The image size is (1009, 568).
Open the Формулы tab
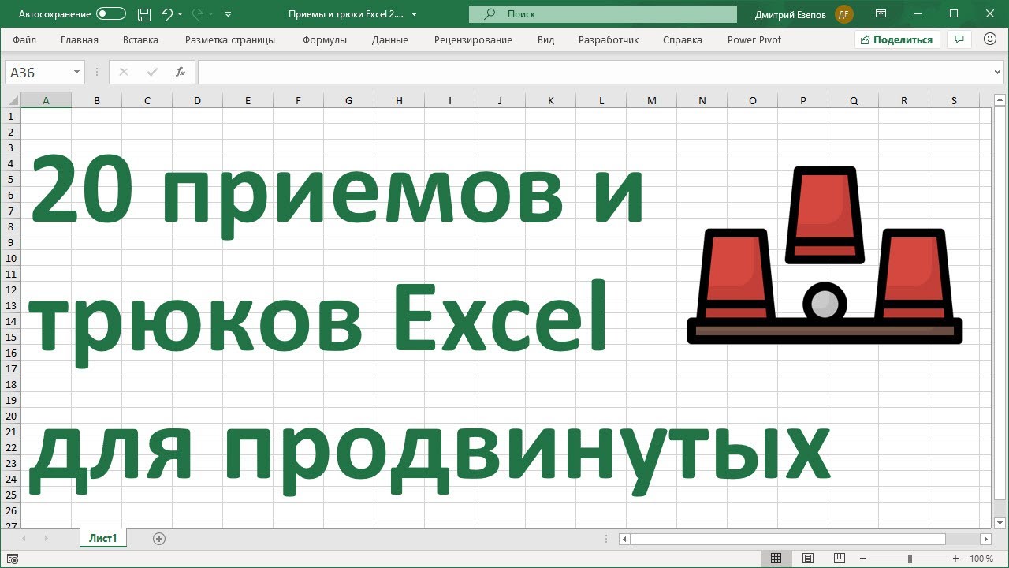coord(325,39)
